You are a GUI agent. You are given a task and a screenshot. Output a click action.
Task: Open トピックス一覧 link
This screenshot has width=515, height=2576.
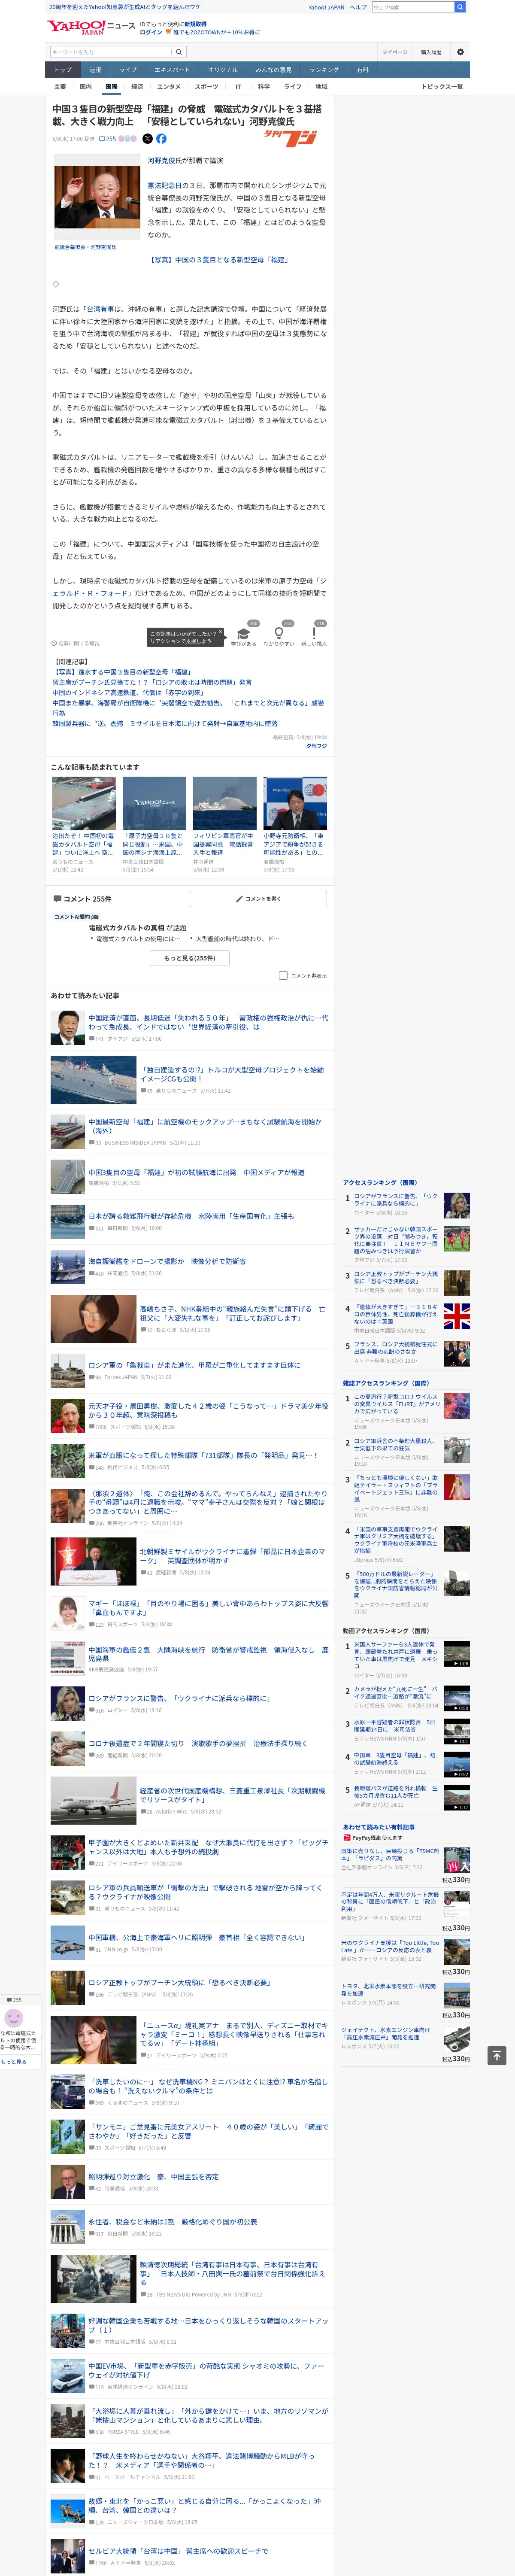442,87
